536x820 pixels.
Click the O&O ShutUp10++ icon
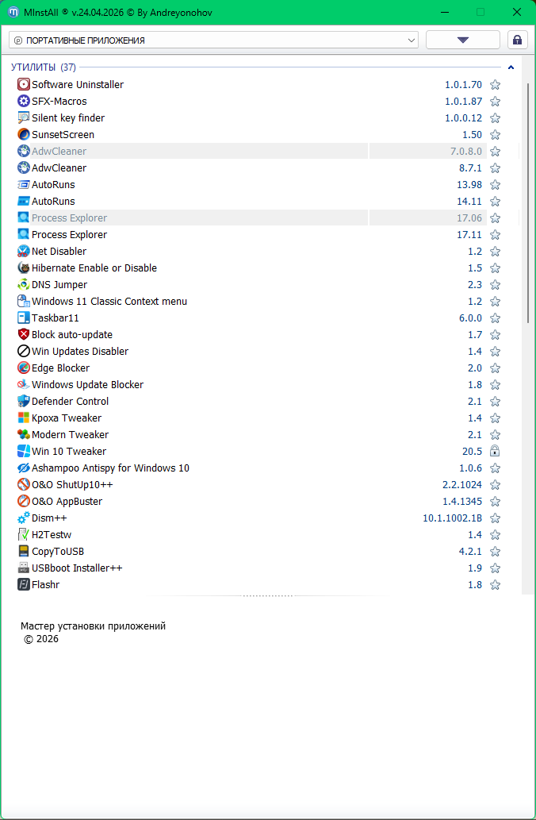23,484
